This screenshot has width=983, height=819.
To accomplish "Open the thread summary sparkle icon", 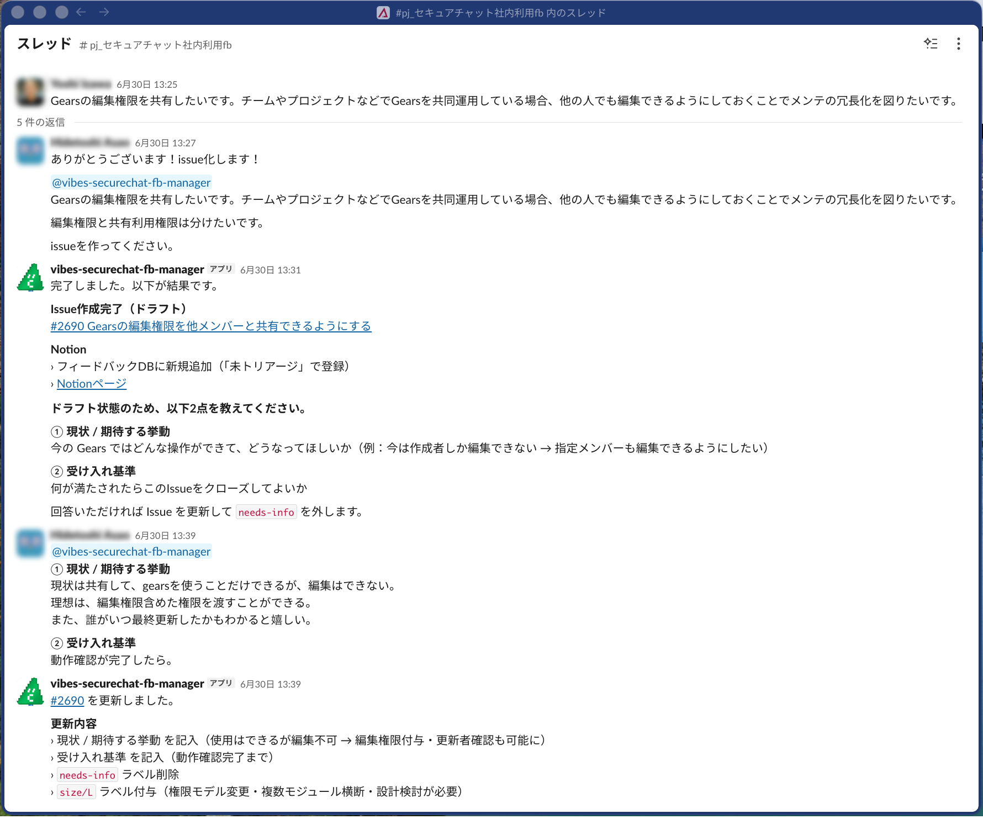I will (x=931, y=44).
